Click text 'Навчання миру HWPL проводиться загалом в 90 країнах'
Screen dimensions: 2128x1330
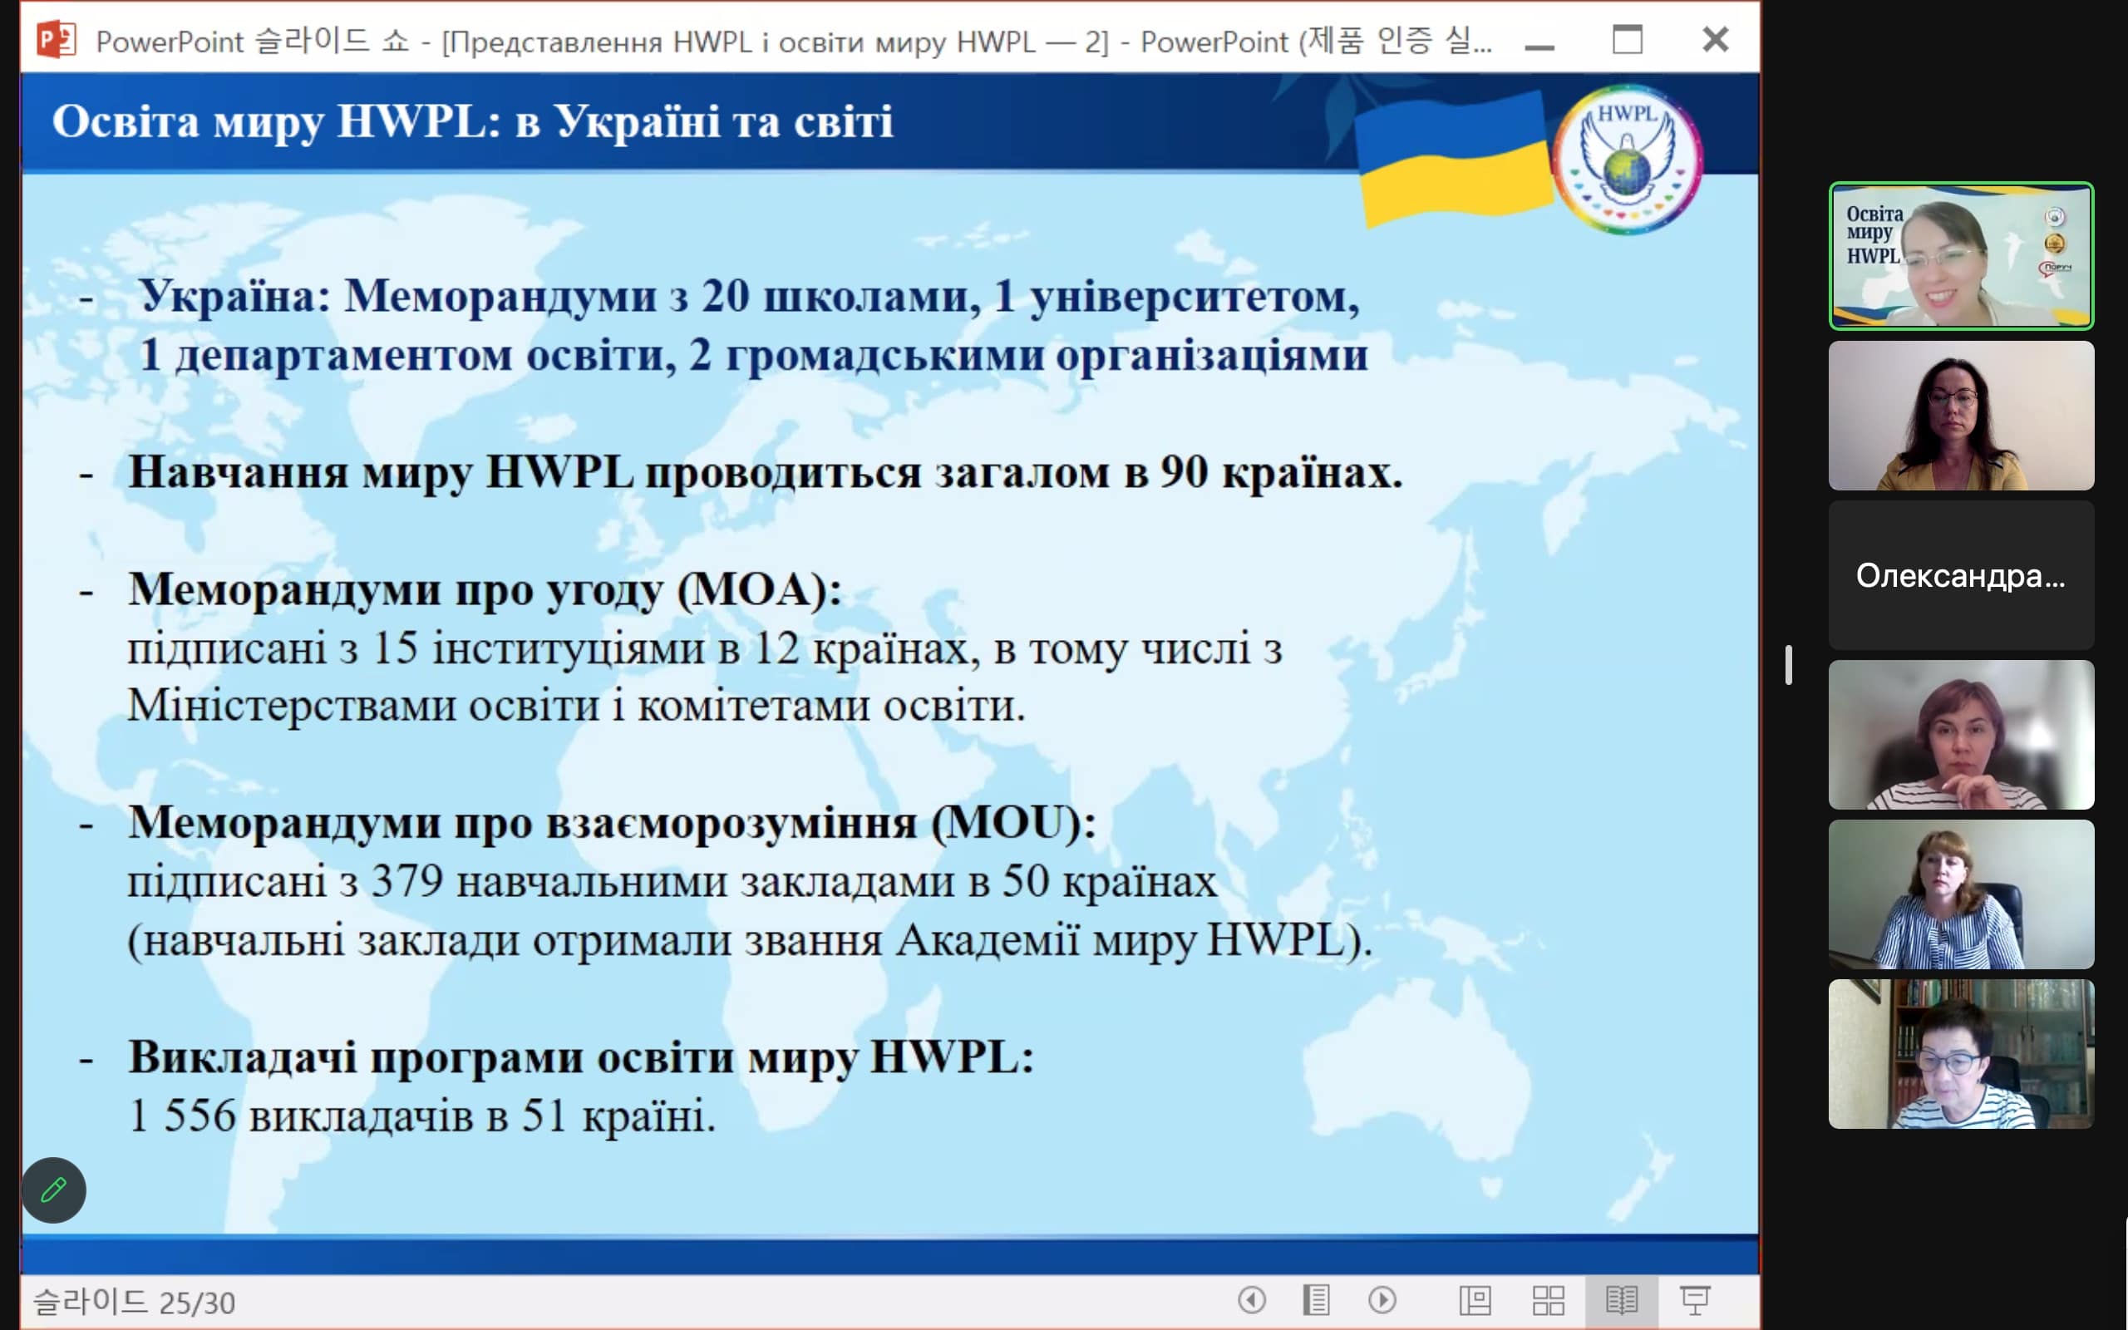[764, 472]
